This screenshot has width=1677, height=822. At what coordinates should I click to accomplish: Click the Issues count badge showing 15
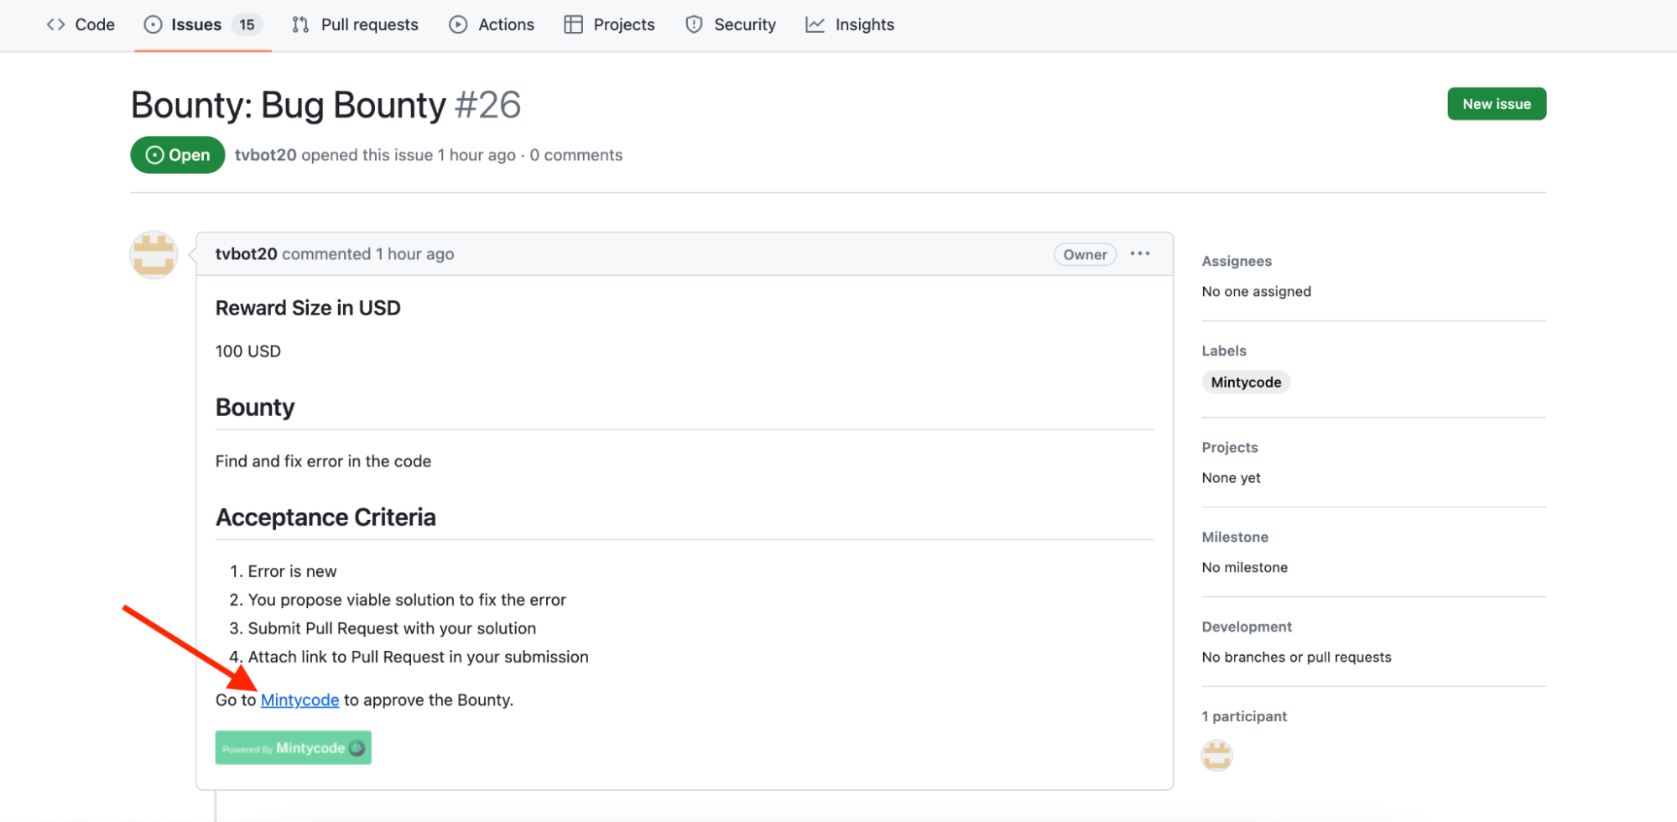pos(247,24)
